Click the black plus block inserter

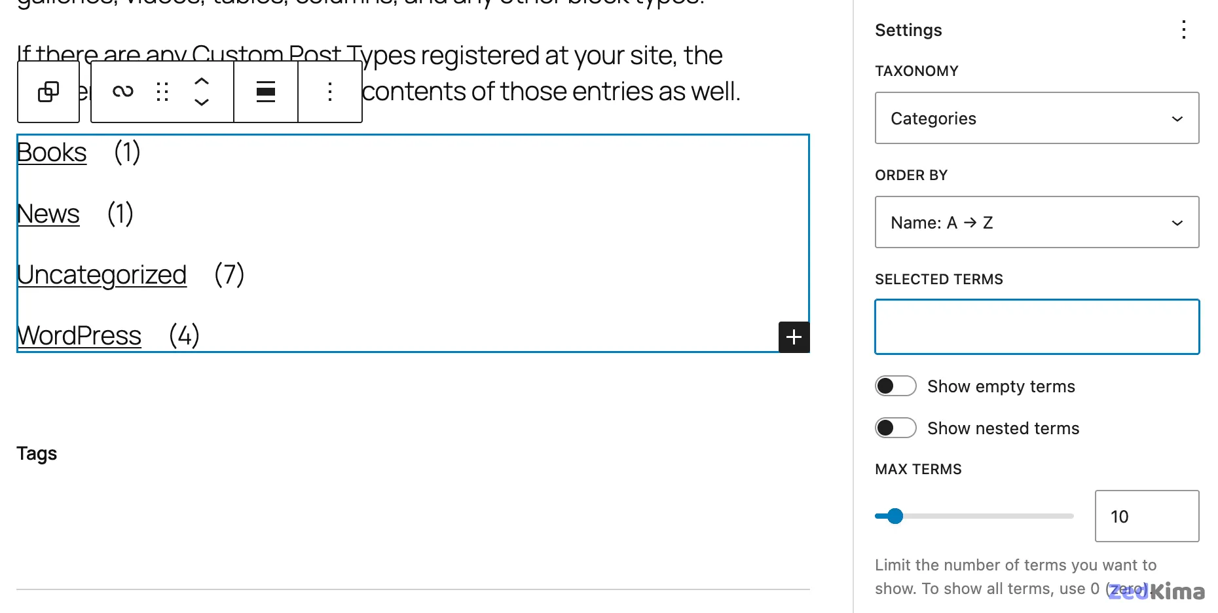click(x=794, y=337)
